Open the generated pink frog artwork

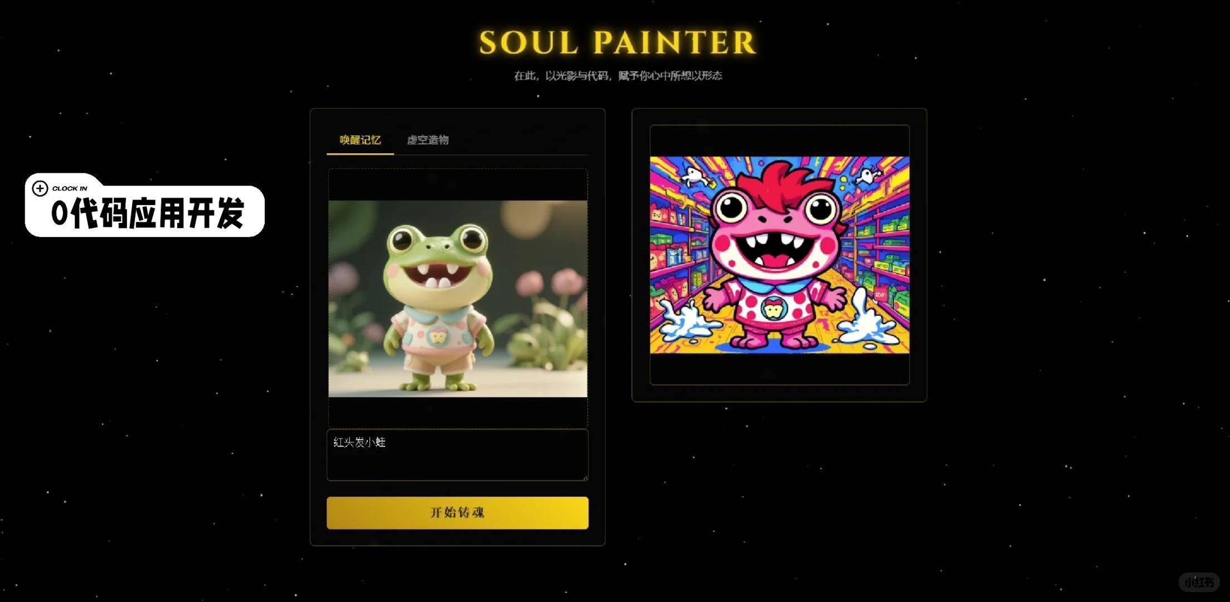point(780,255)
